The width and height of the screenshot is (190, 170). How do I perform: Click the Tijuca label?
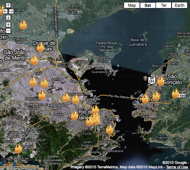point(87,134)
